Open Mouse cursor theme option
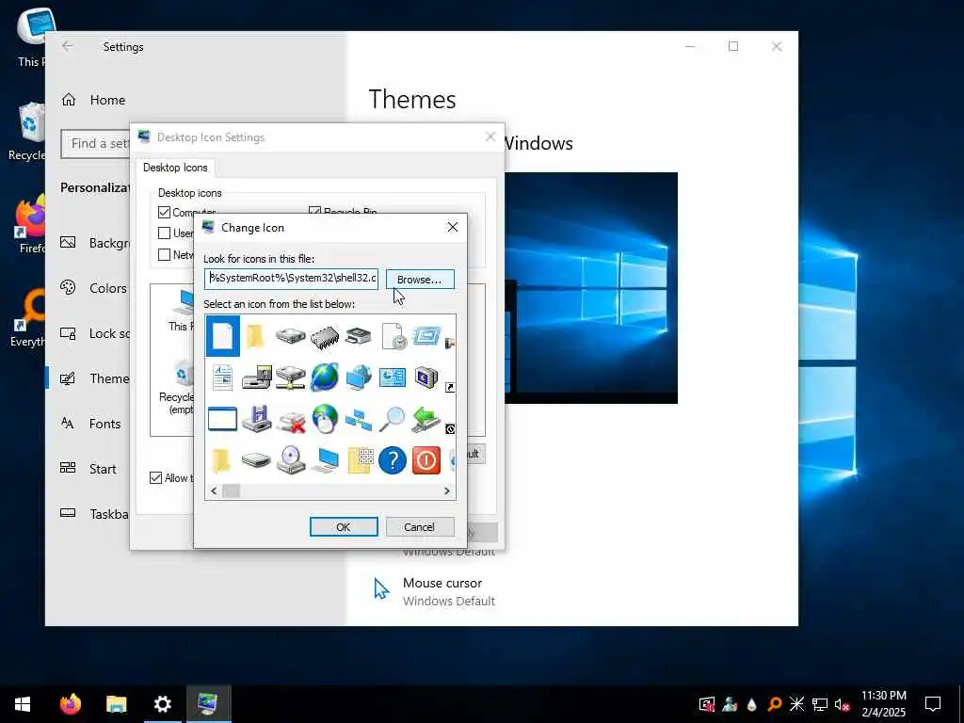This screenshot has width=964, height=723. tap(435, 591)
